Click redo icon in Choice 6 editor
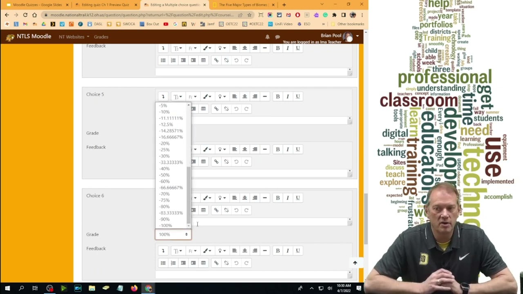 point(246,210)
